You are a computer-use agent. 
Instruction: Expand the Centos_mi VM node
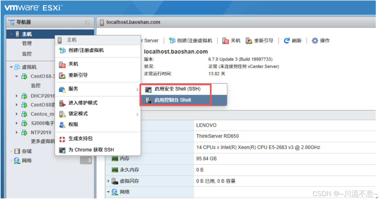16,114
